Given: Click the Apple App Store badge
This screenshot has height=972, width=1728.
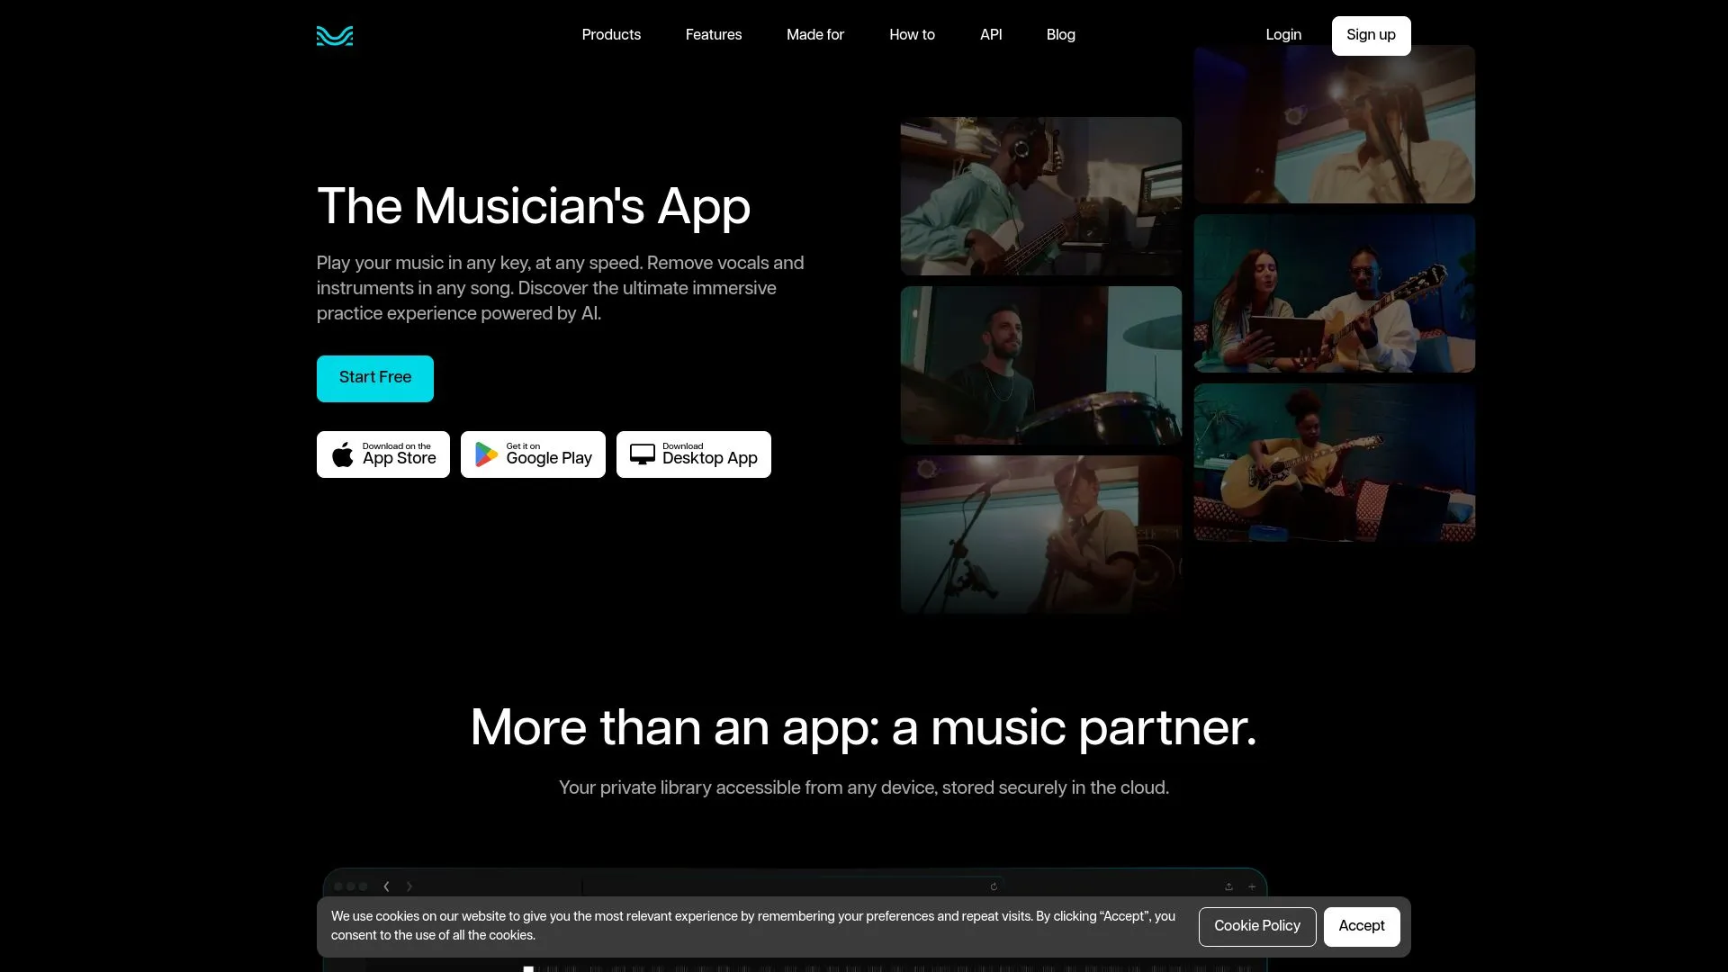Looking at the screenshot, I should tap(382, 454).
